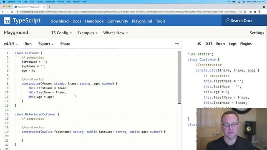267x150 pixels.
Task: Bookmark this page with the star icon
Action: tap(245, 12)
